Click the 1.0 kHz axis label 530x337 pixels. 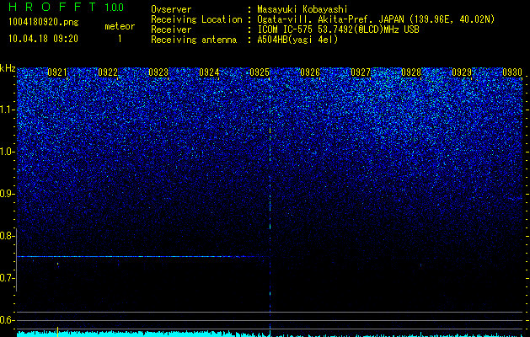click(7, 152)
